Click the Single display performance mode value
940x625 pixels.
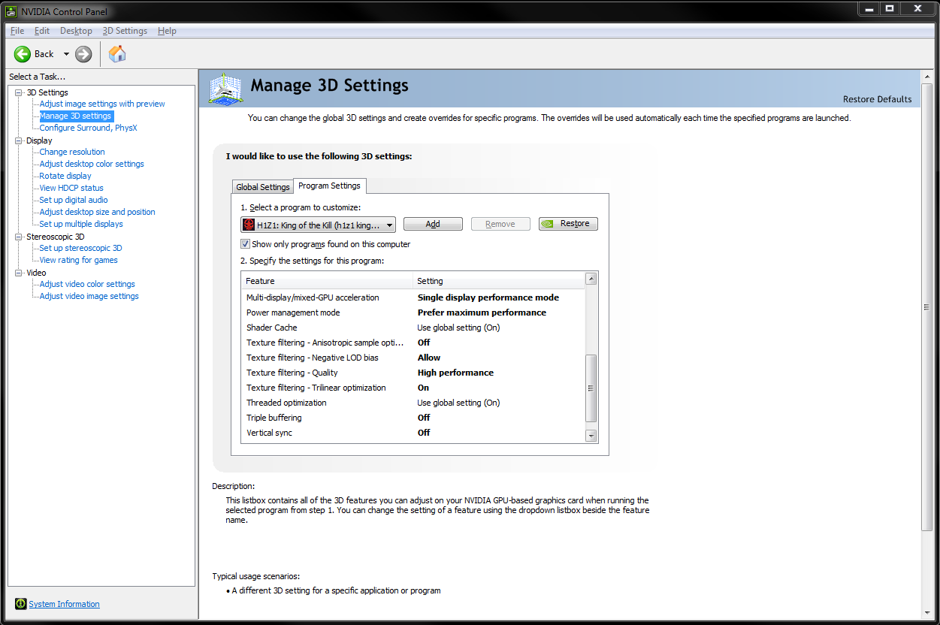tap(488, 297)
